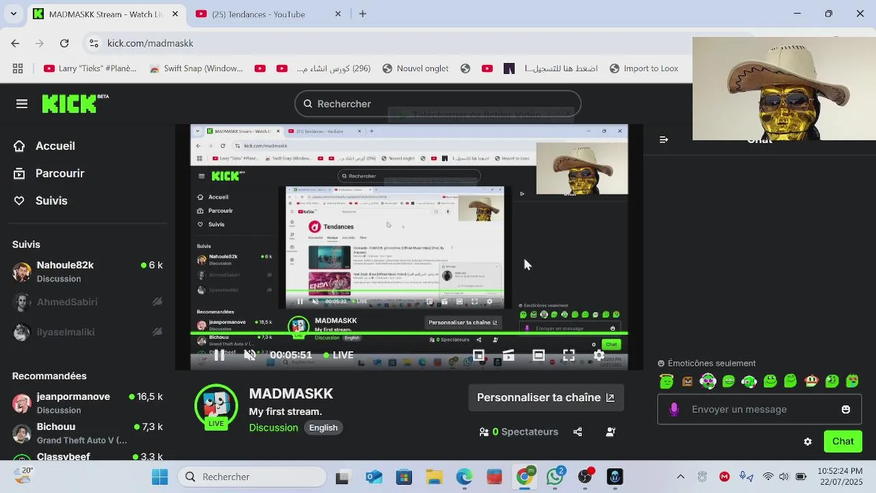
Task: Open Personnaliser ta chaîne
Action: click(x=546, y=398)
